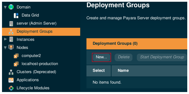Open Instances in the sidebar
This screenshot has width=189, height=94.
click(x=25, y=39)
